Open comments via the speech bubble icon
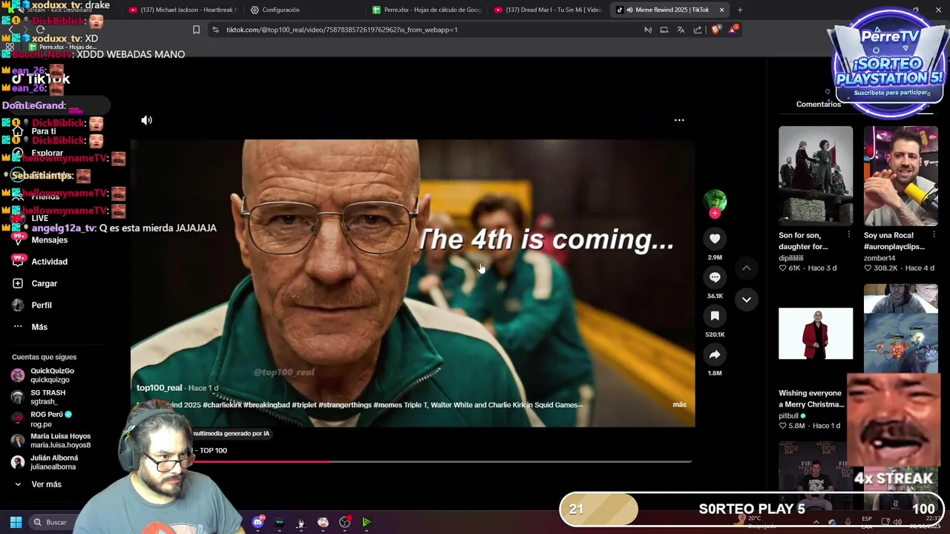This screenshot has height=534, width=950. (715, 277)
